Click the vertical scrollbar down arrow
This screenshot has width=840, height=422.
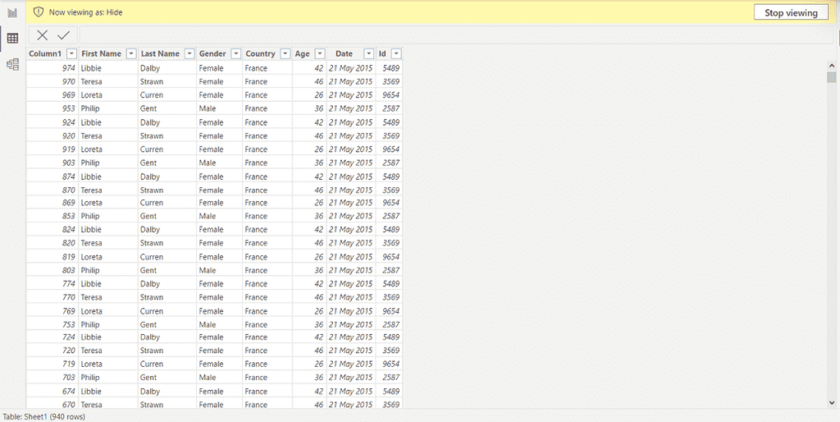click(832, 401)
